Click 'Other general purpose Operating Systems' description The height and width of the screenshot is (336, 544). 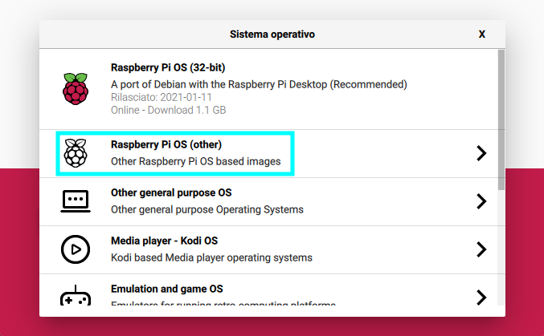pos(207,209)
